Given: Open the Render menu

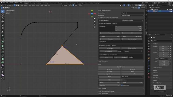Looking at the screenshot, I should click(11, 3).
